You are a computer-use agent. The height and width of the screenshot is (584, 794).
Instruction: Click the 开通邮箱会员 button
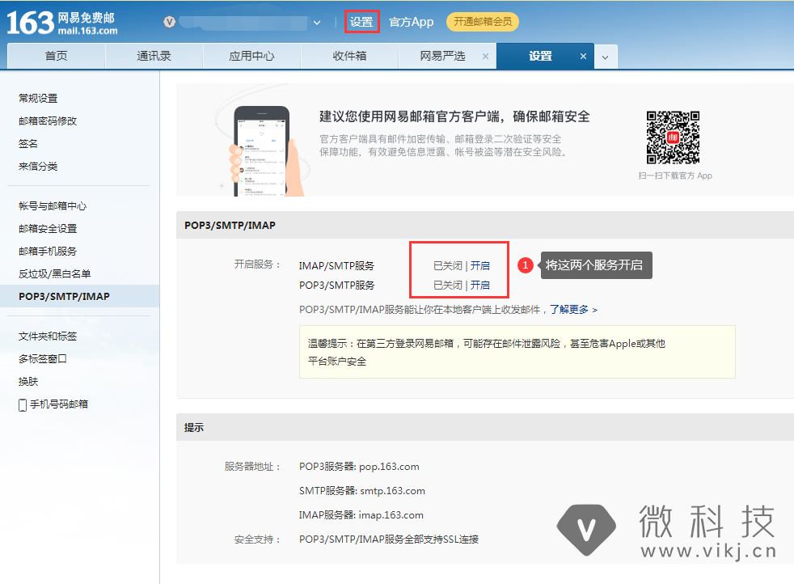(x=482, y=22)
